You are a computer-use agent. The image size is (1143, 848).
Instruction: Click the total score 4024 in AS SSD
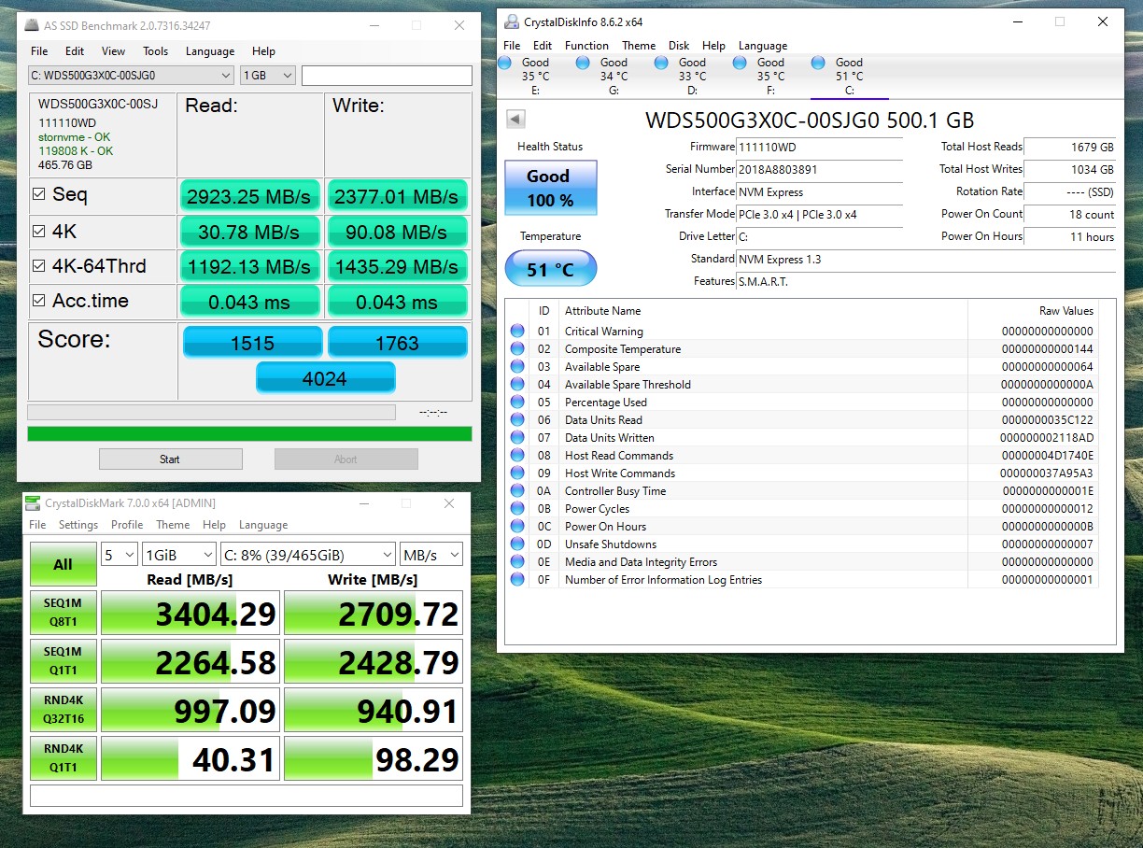click(325, 378)
